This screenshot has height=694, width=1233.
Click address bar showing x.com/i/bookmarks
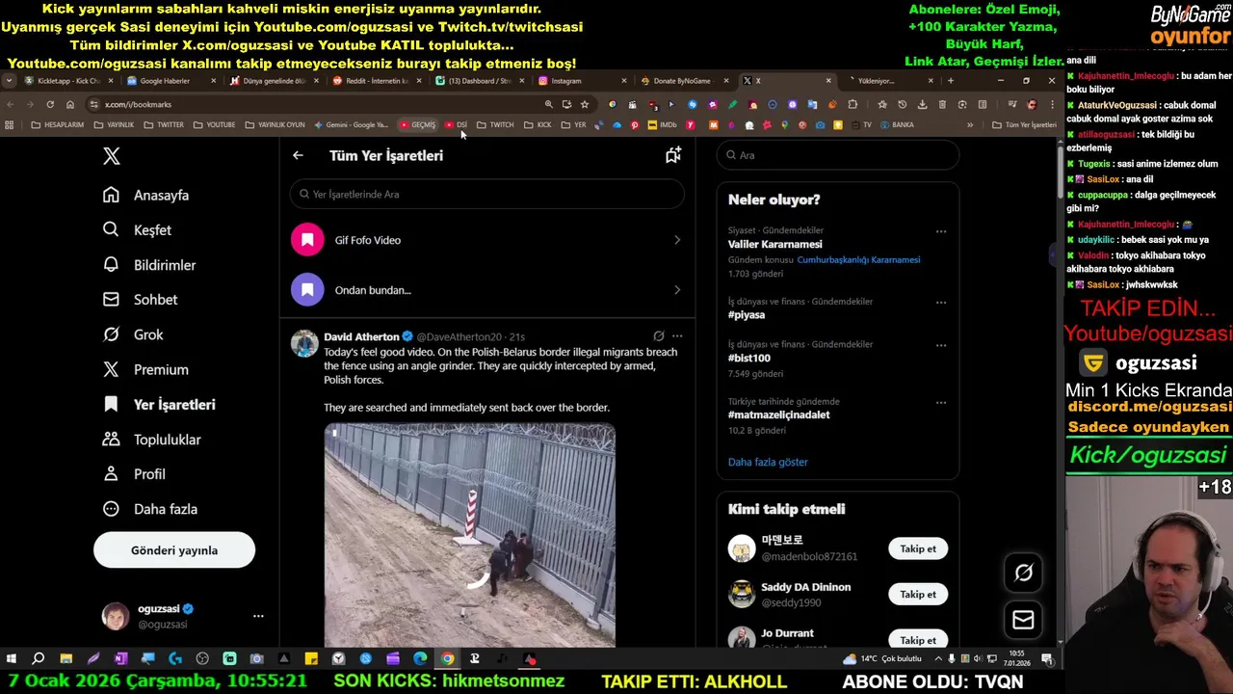pos(318,104)
